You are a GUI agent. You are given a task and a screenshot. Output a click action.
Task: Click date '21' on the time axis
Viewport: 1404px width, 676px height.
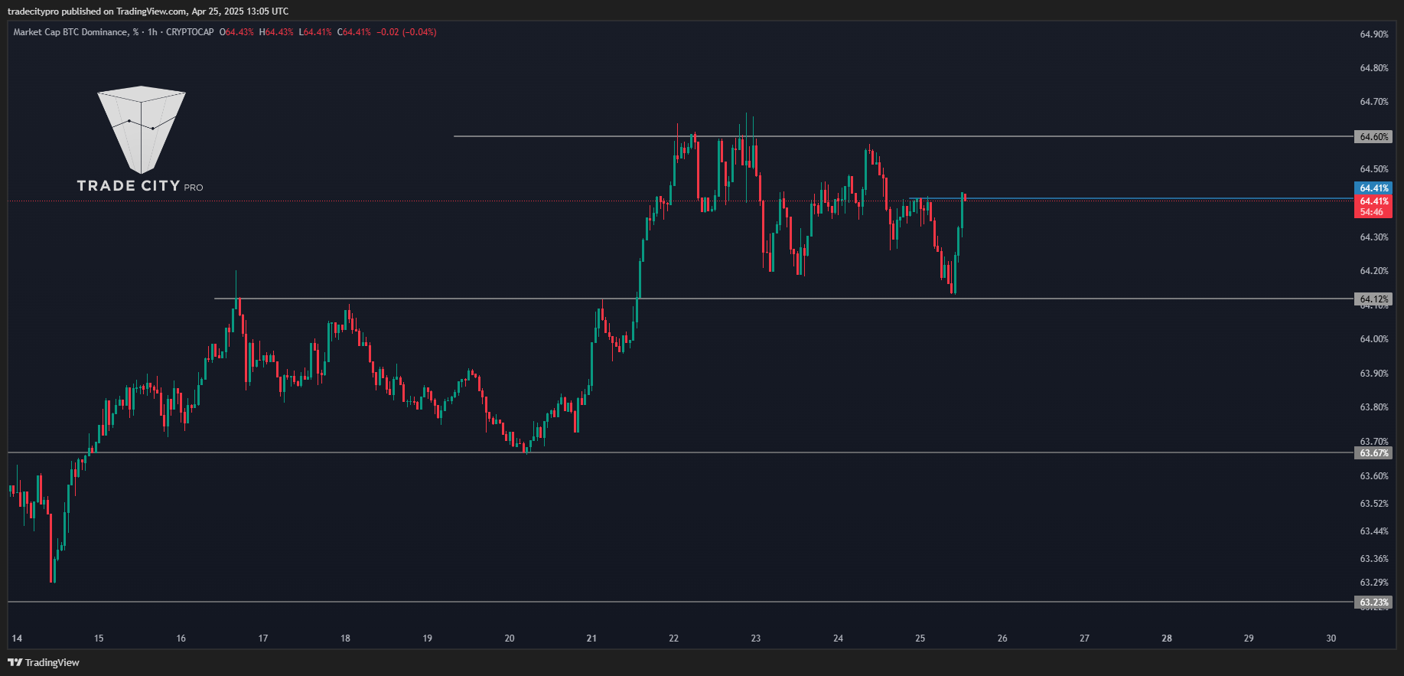pos(591,638)
